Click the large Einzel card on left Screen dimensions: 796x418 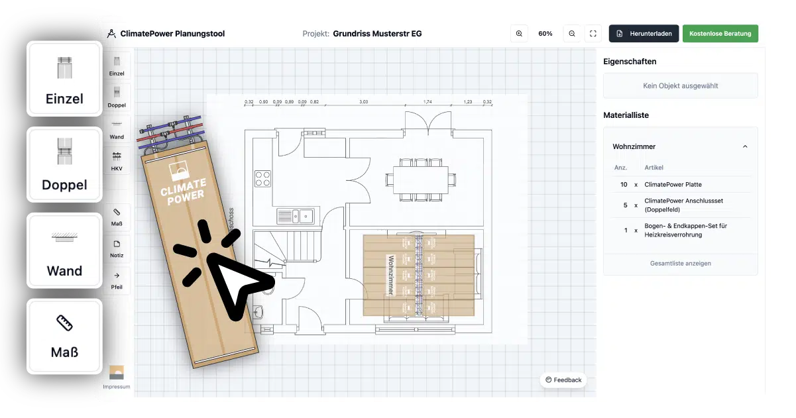coord(64,79)
